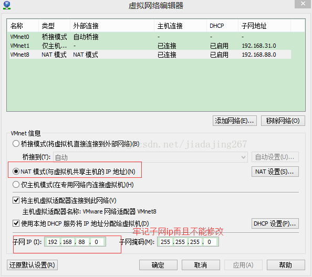Viewport: 312px width, 277px height.
Task: Open 帮助 button
Action: click(286, 265)
